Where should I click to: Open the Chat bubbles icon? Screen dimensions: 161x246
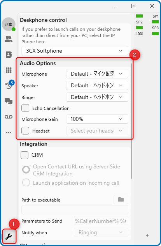[x=9, y=101]
